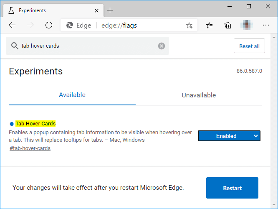This screenshot has height=209, width=278.
Task: Click the highlighted Tab Hover Cards title
Action: pyautogui.click(x=35, y=124)
